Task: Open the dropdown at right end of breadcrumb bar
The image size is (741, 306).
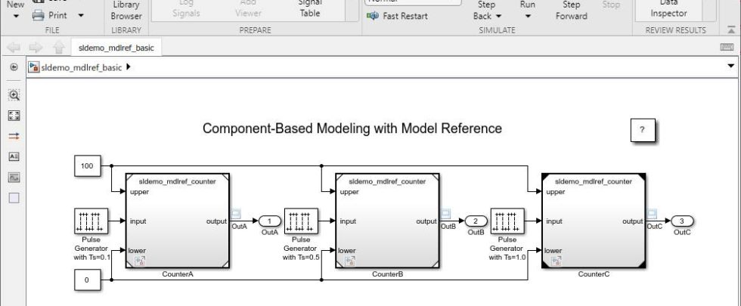Action: tap(732, 67)
